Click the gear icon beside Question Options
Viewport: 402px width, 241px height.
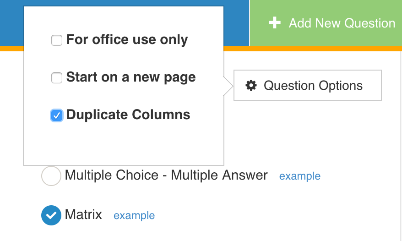(x=251, y=85)
